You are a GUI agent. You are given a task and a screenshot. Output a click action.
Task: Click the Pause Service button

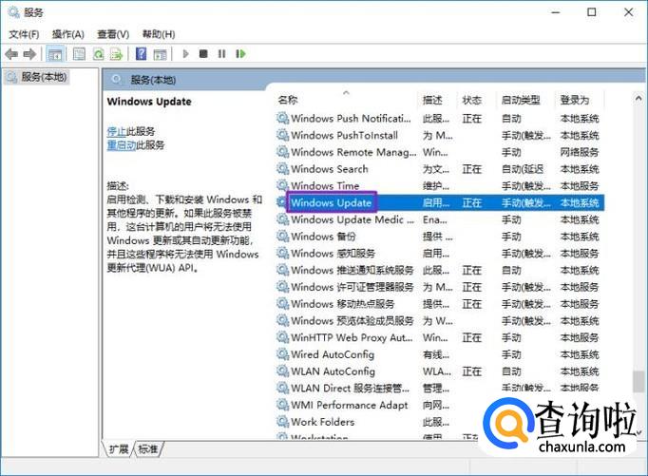222,54
